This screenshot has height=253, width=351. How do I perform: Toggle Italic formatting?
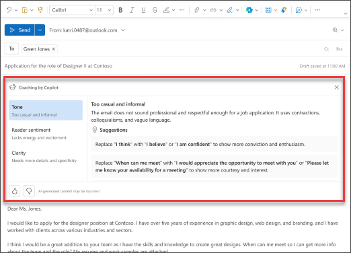click(x=132, y=10)
